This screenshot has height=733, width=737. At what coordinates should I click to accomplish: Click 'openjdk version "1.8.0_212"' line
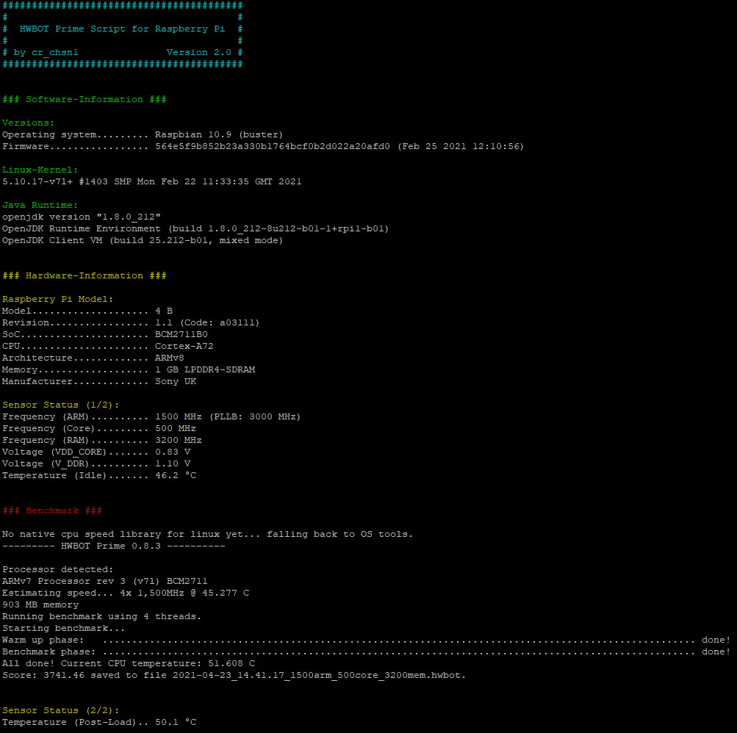tap(82, 217)
